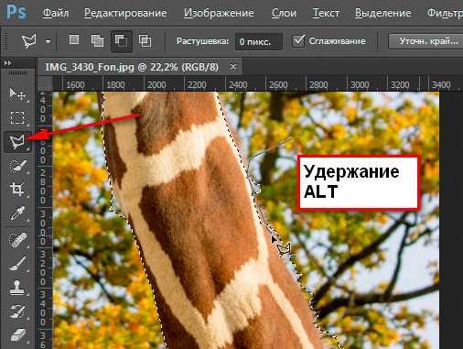Select the Polygonal Lasso tool in toolbox
The image size is (463, 349).
coord(17,142)
